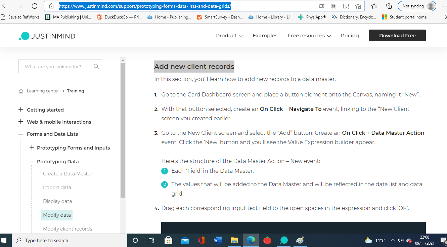Image resolution: width=447 pixels, height=247 pixels.
Task: Click the magnifier icon in the search box
Action: [x=96, y=67]
